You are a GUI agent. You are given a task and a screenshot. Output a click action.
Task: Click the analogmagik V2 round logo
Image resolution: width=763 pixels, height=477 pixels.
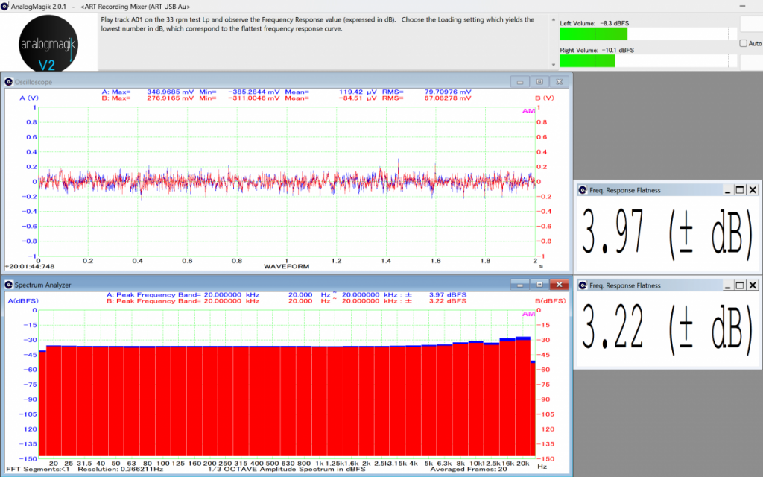tap(48, 44)
